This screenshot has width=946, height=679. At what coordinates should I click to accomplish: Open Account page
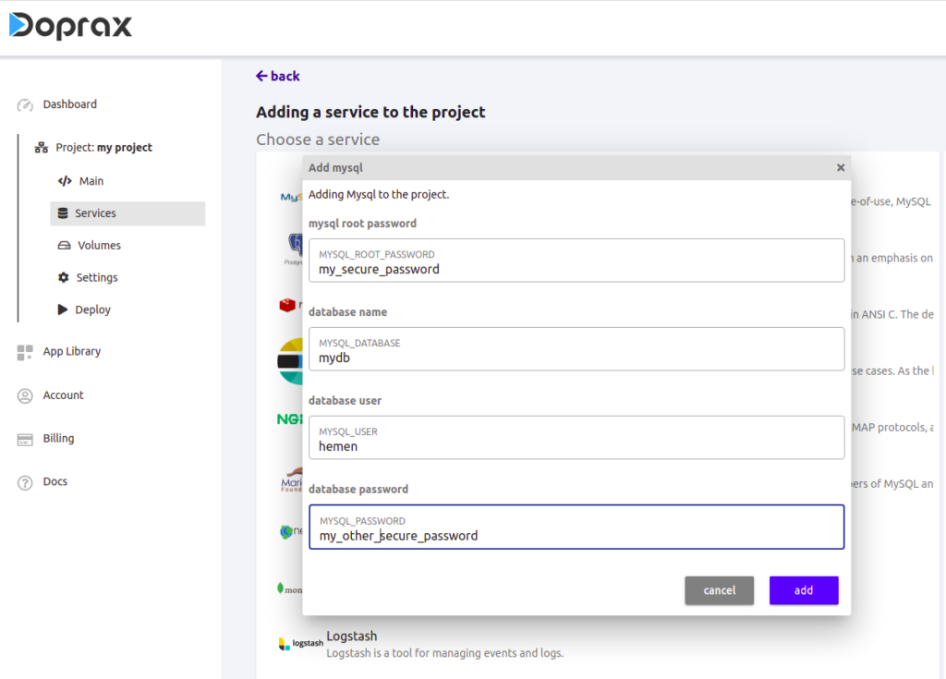[x=63, y=395]
